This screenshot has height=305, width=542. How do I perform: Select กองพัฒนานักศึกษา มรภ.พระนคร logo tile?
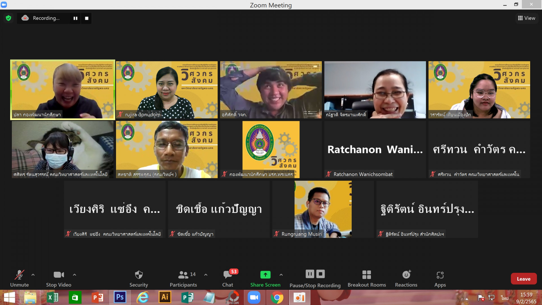pos(271,149)
